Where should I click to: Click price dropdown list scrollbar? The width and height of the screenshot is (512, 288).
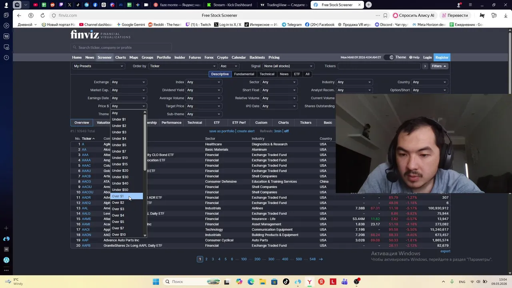tap(145, 142)
